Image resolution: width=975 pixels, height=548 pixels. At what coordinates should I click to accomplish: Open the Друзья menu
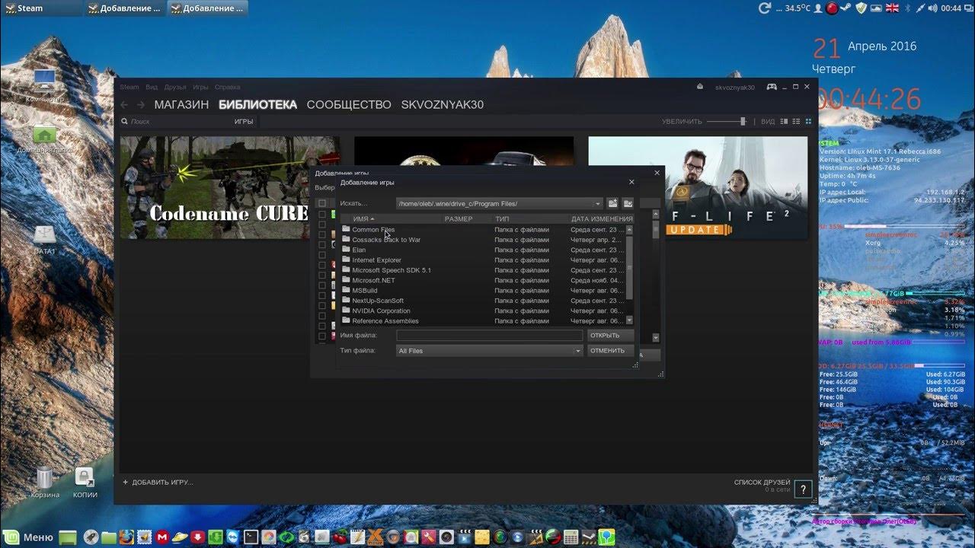pyautogui.click(x=175, y=88)
